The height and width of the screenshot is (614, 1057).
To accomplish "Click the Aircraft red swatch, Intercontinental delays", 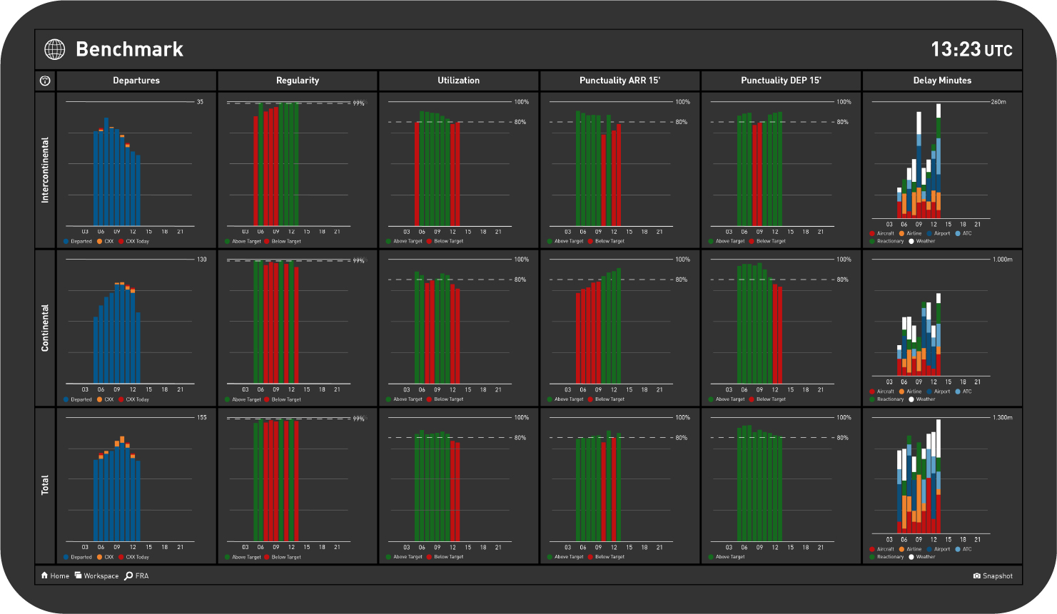I will [872, 233].
